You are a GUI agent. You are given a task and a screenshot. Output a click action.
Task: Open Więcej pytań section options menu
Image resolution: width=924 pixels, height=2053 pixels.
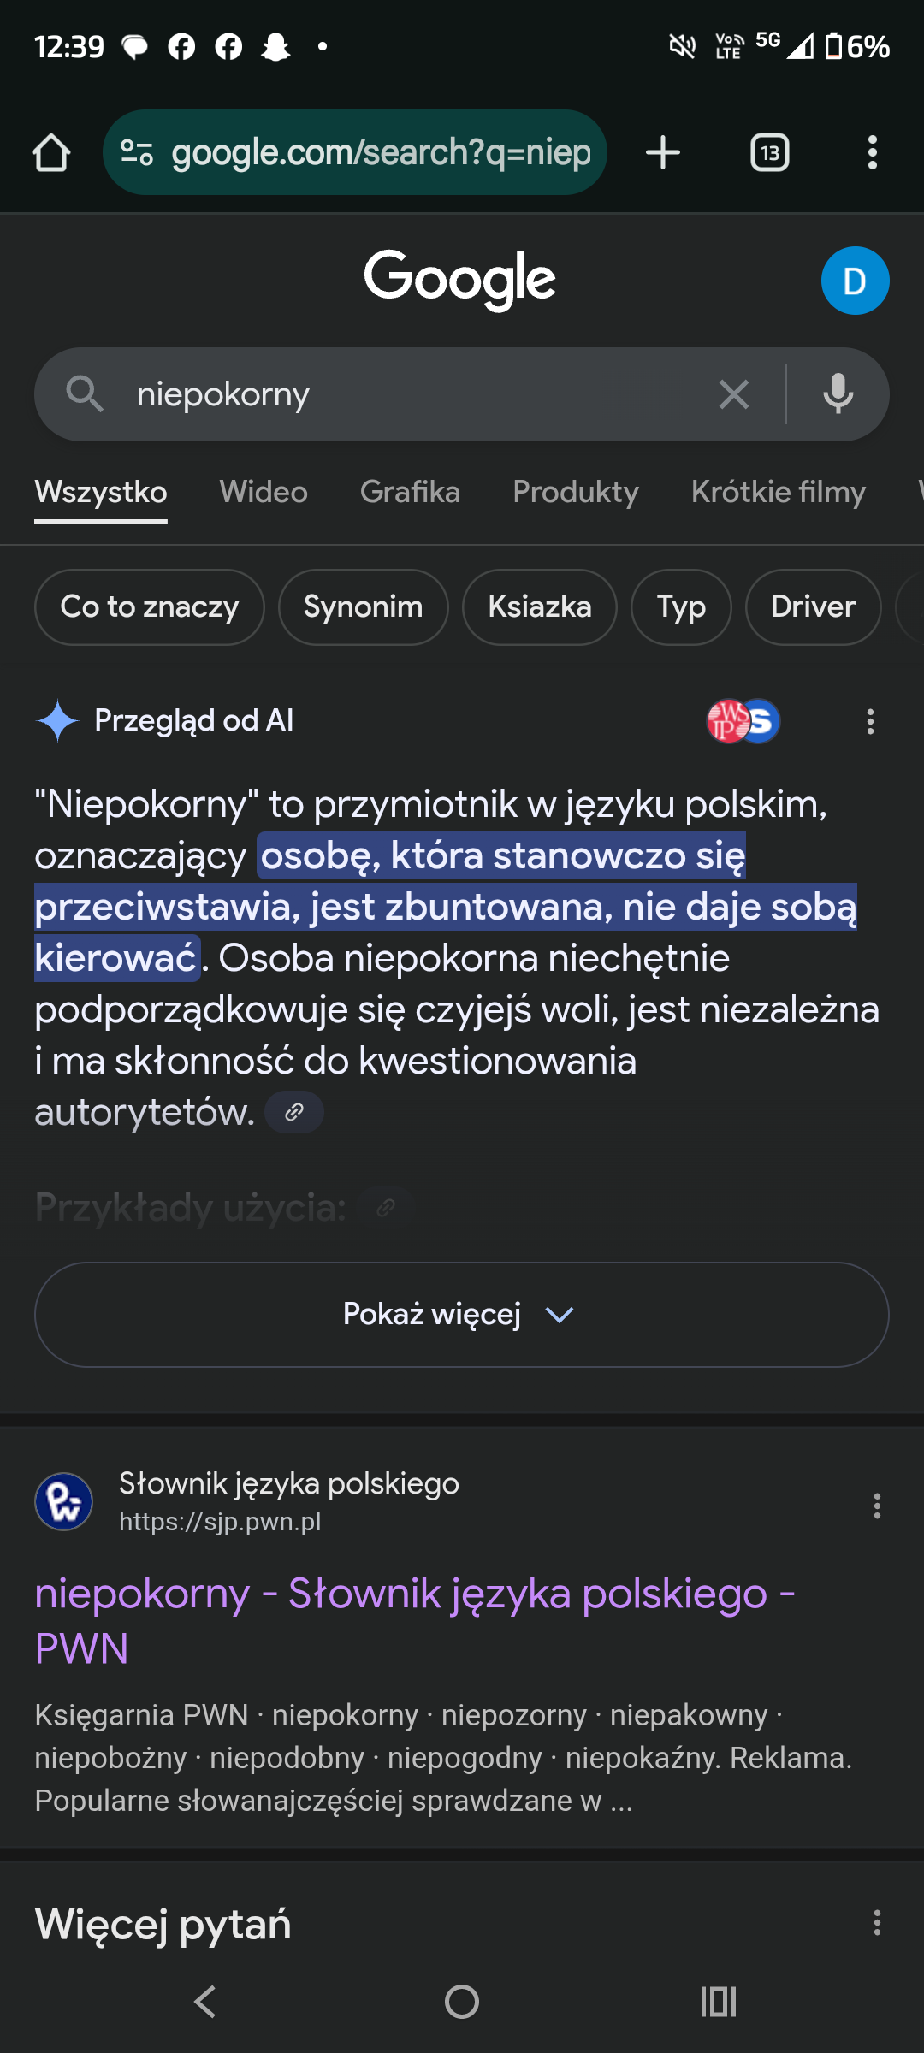(x=877, y=1923)
